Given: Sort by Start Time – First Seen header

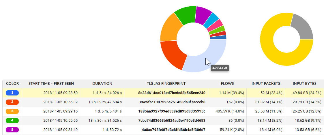Looking at the screenshot, I should 51,84.
